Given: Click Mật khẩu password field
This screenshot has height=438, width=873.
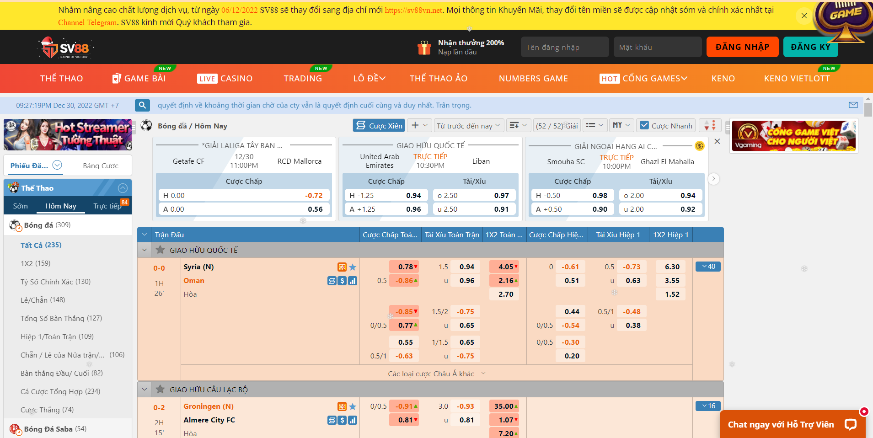Looking at the screenshot, I should coord(658,47).
